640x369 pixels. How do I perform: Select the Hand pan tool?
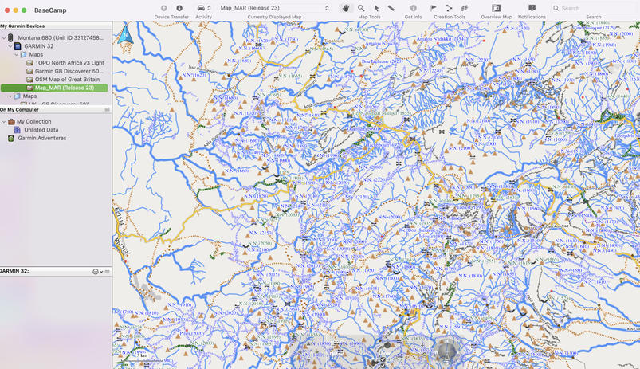[x=346, y=8]
